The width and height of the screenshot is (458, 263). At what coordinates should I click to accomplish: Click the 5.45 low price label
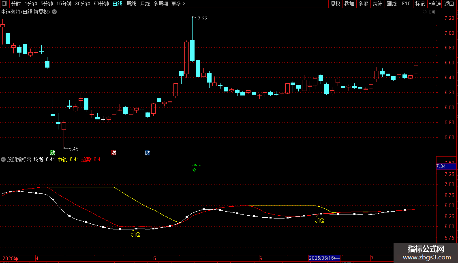click(x=74, y=149)
